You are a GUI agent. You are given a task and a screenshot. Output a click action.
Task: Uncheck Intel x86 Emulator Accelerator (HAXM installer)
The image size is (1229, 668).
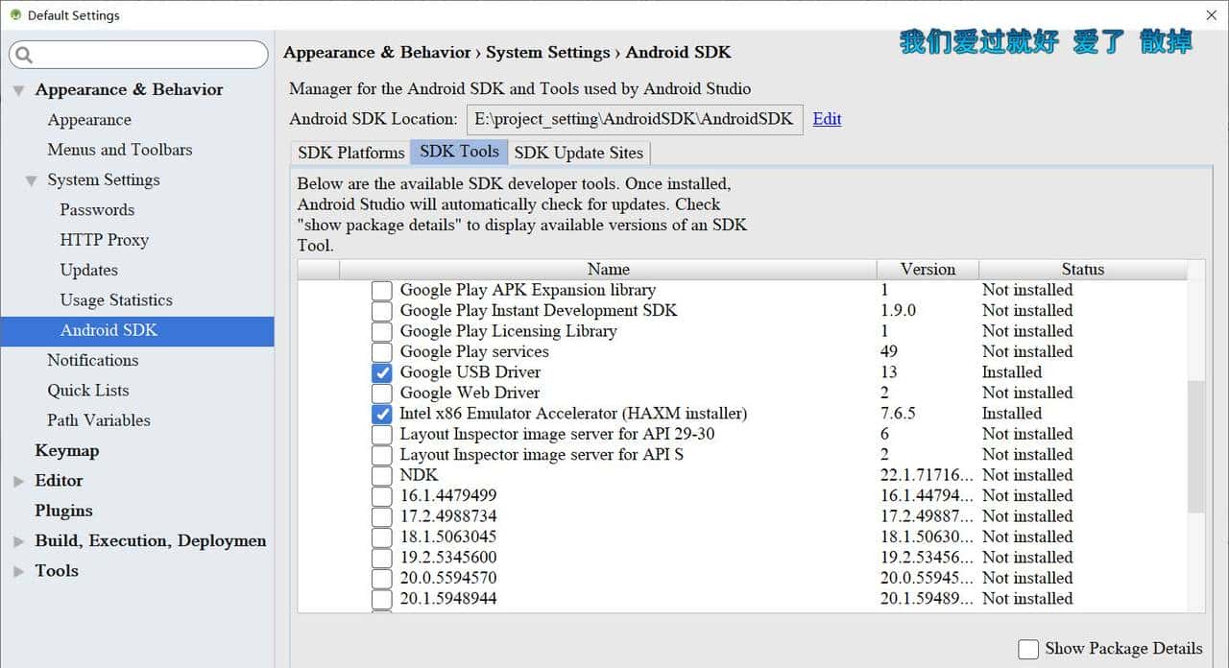tap(381, 414)
